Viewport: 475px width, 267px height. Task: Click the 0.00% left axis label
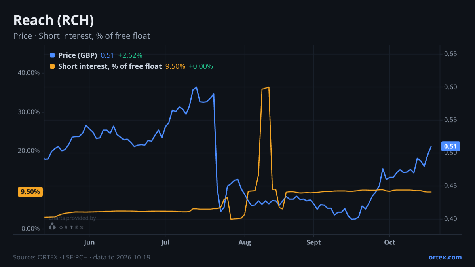(x=30, y=229)
